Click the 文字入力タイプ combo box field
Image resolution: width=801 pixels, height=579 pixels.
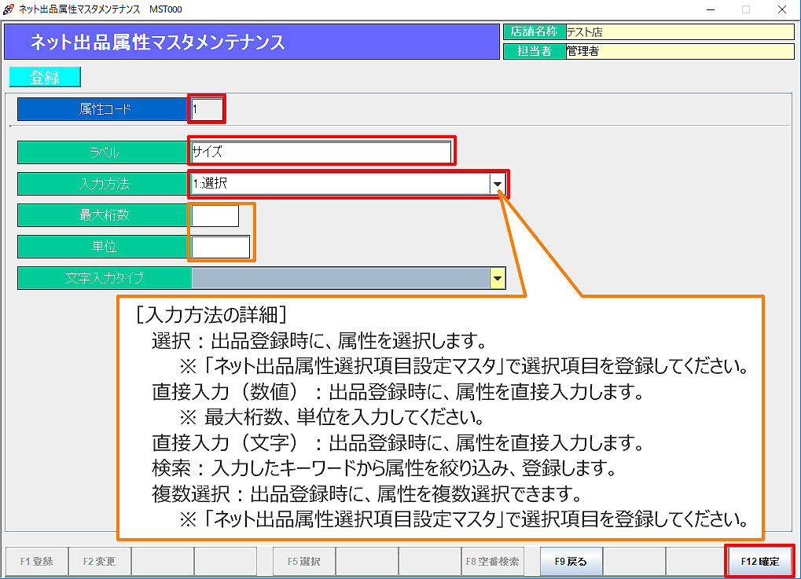[348, 278]
